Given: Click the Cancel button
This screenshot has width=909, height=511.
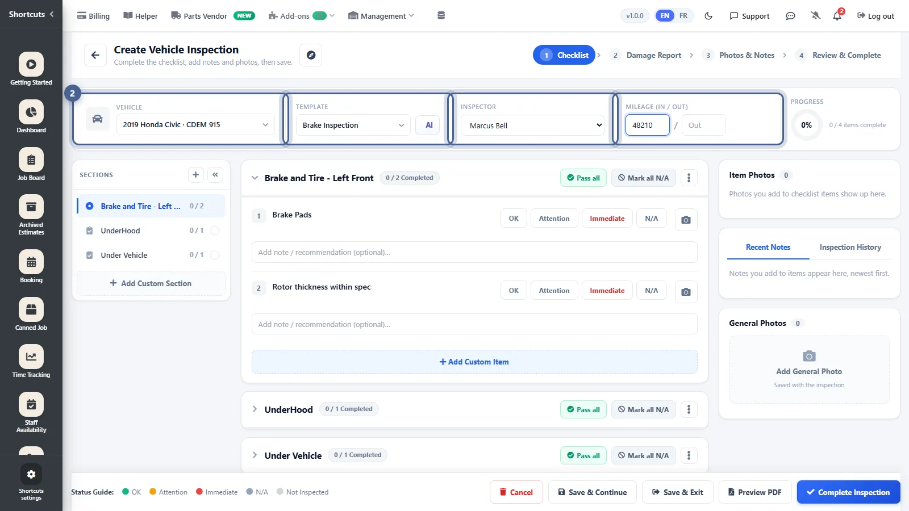Looking at the screenshot, I should [x=516, y=492].
